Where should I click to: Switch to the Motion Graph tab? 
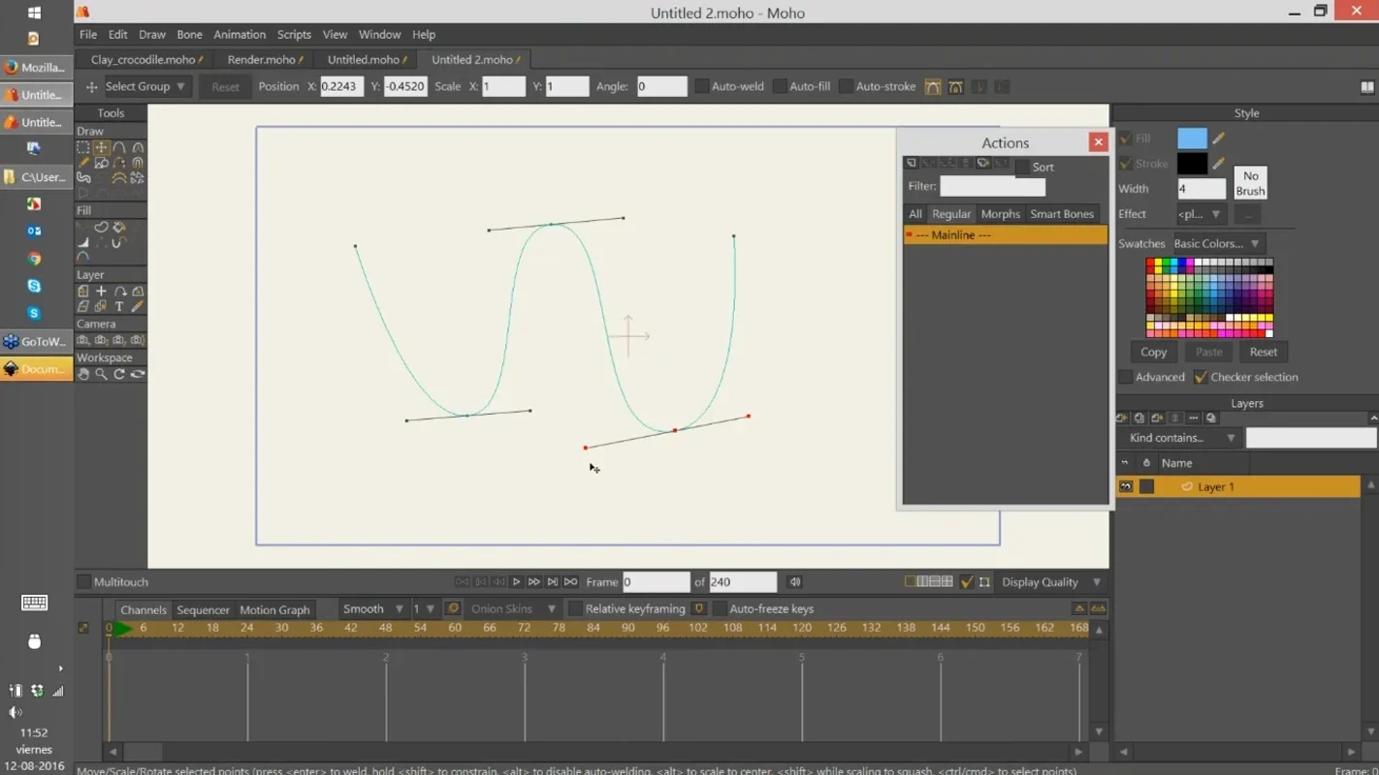pos(274,609)
